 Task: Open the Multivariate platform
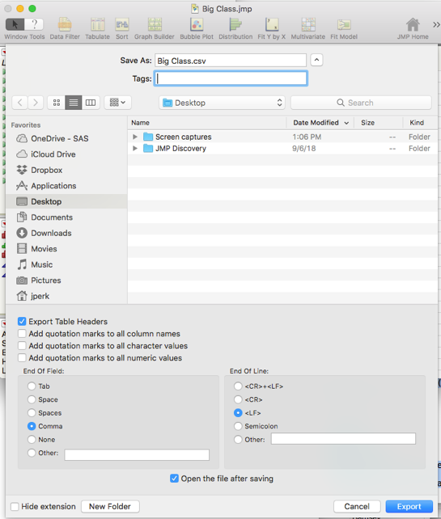(x=308, y=28)
